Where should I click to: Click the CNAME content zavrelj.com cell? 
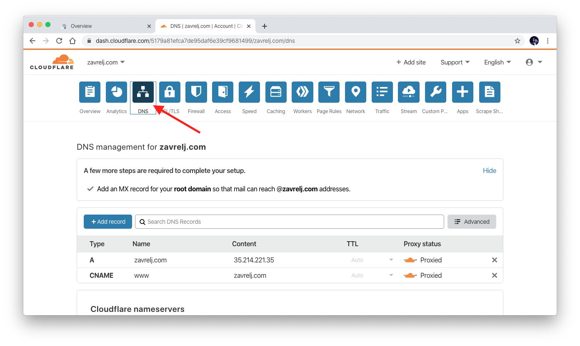pyautogui.click(x=250, y=275)
